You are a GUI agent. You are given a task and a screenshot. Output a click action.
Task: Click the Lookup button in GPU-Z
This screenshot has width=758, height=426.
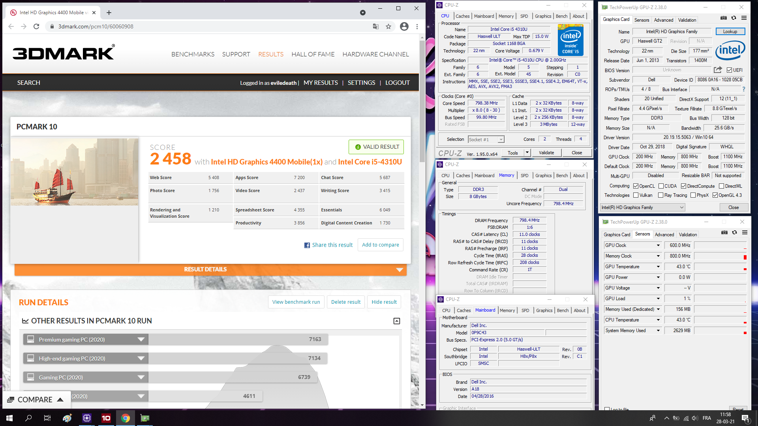point(730,32)
